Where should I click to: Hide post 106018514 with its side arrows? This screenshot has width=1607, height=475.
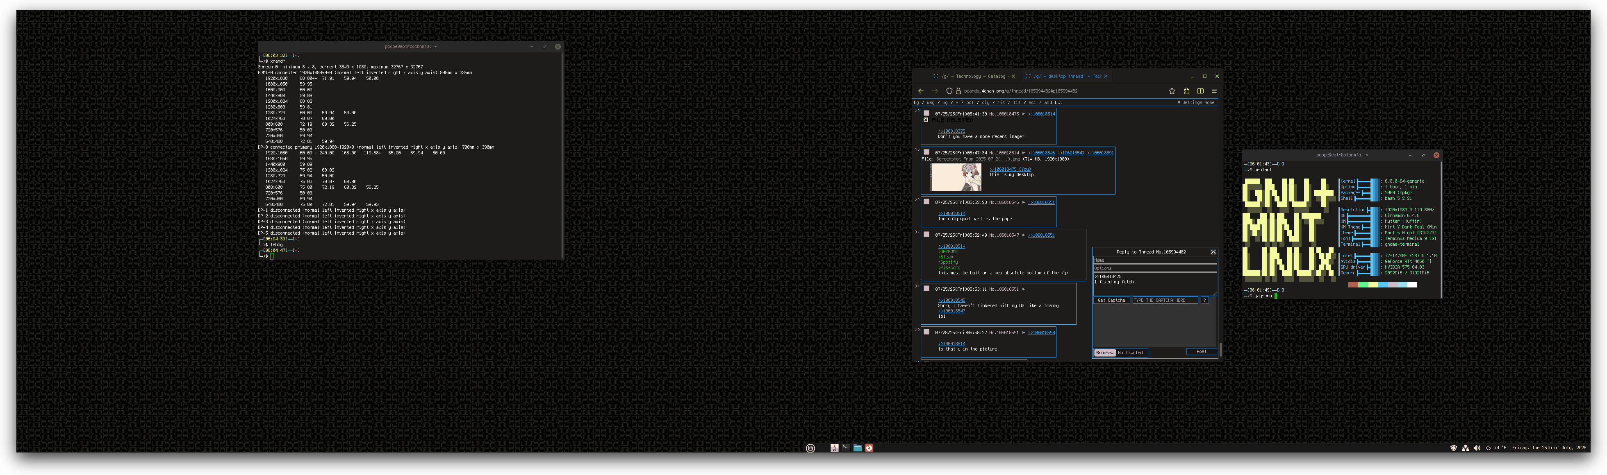[917, 149]
